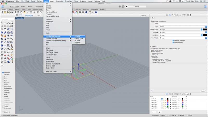Select the Box solid tool in the left sidebar
Image resolution: width=208 pixels, height=117 pixels.
[x=2, y=32]
